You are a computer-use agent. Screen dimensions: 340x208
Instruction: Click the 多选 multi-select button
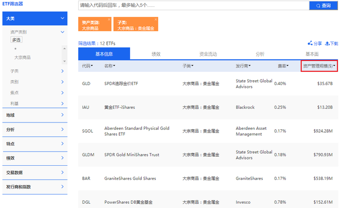pos(16,40)
